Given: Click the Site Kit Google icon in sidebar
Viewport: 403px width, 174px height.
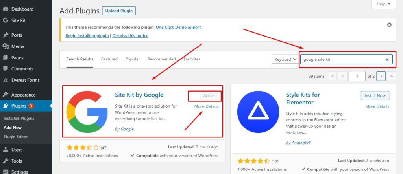Looking at the screenshot, I should point(6,20).
